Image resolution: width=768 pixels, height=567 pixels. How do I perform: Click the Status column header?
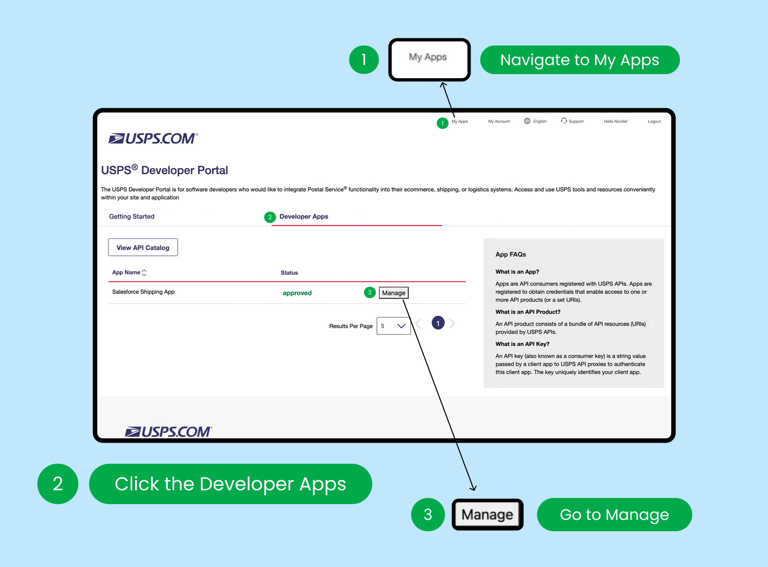click(289, 273)
